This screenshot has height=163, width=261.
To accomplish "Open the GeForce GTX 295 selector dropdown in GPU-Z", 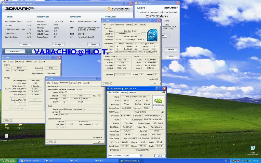I will coord(141,156).
